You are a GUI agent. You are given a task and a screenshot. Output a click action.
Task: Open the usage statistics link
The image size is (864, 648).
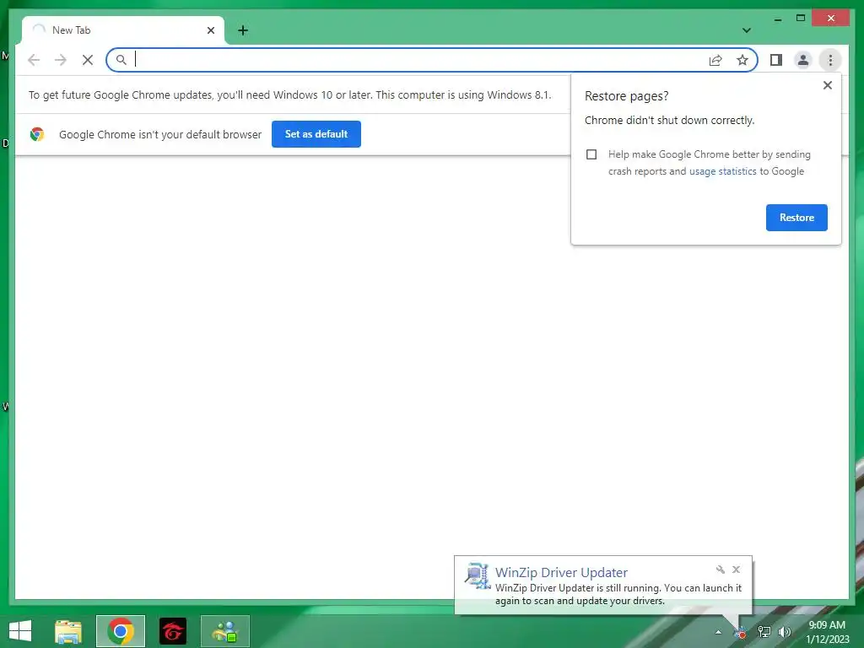[x=722, y=171]
